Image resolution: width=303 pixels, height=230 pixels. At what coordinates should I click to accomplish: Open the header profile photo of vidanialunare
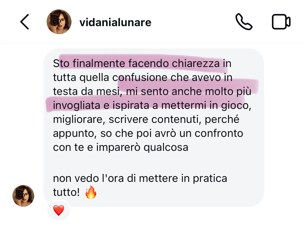pyautogui.click(x=59, y=22)
